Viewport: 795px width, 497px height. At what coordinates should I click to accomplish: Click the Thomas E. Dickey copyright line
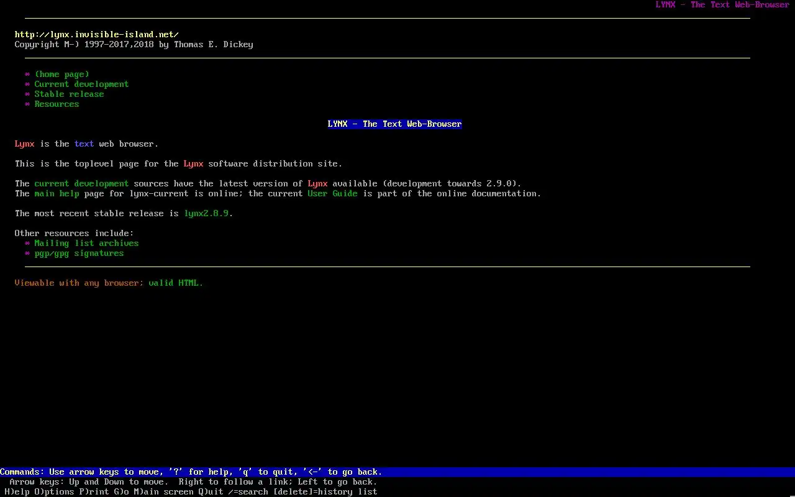coord(134,45)
